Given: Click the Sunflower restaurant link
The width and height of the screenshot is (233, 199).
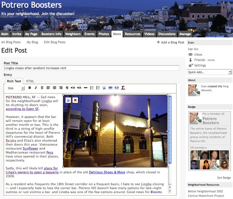Looking at the screenshot, I should click(31, 148).
